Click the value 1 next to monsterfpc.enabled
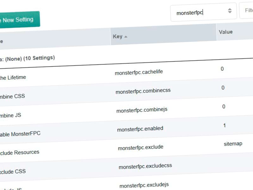Viewport: 253px width, 190px height. (x=224, y=125)
